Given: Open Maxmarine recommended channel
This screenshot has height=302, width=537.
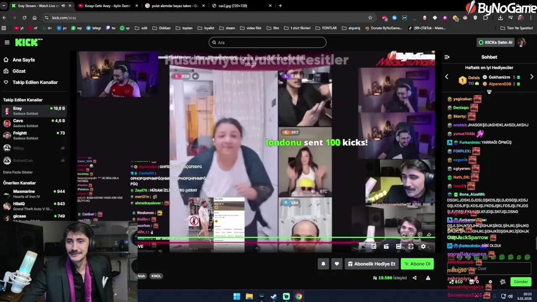Looking at the screenshot, I should tap(34, 194).
